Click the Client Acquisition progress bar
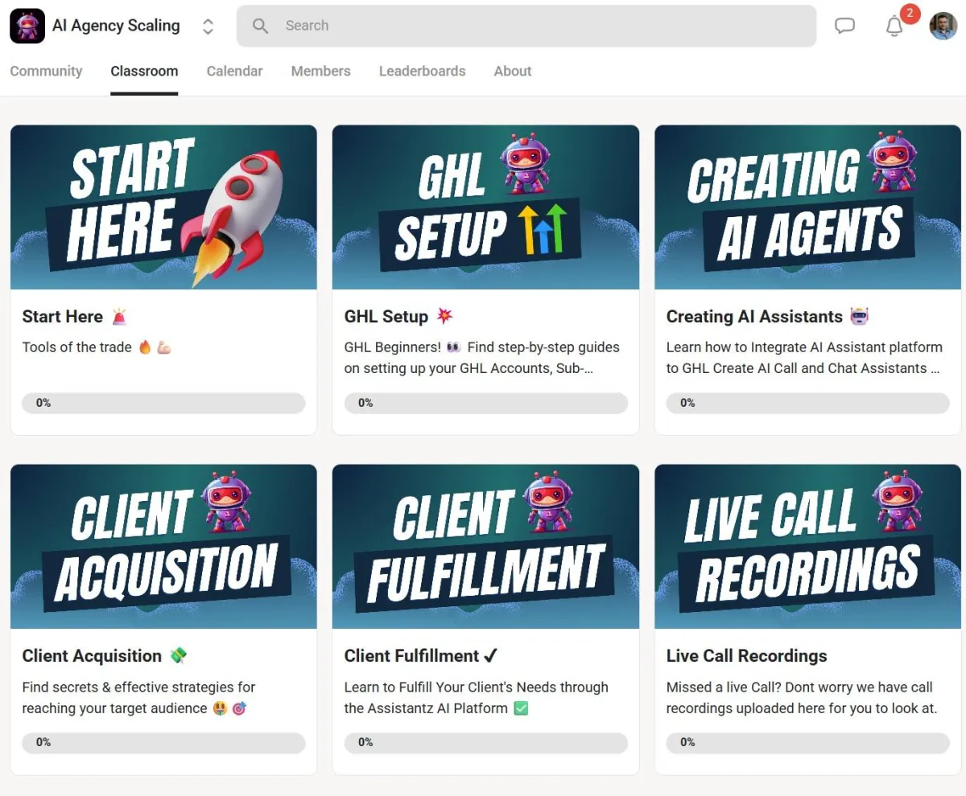This screenshot has width=966, height=796. point(163,742)
